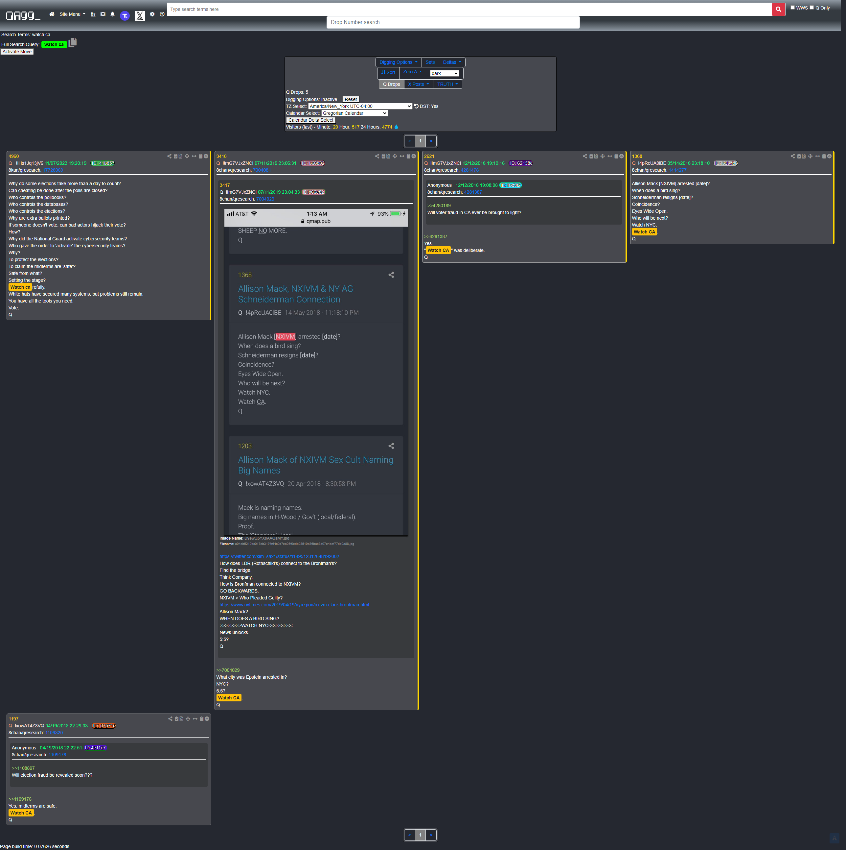Toggle the Q Only checkbox
846x850 pixels.
point(812,8)
